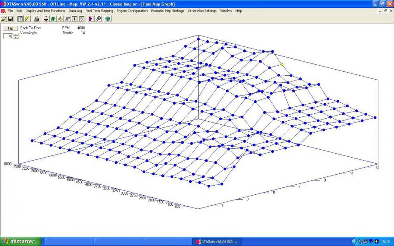The image size is (394, 246).
Task: Click the magnifying glass toolbar icon
Action: coord(98,19)
